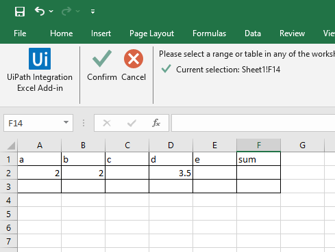This screenshot has height=252, width=335.
Task: Click the greyed-out Redo arrow icon
Action: tap(66, 11)
